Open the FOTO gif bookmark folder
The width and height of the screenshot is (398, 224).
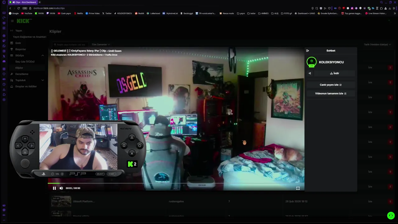click(286, 13)
